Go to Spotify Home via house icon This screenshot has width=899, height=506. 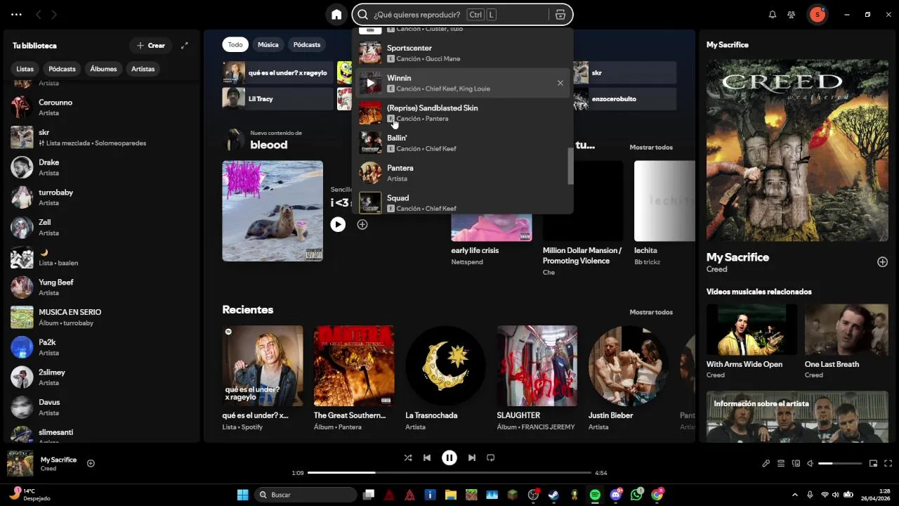click(x=336, y=15)
